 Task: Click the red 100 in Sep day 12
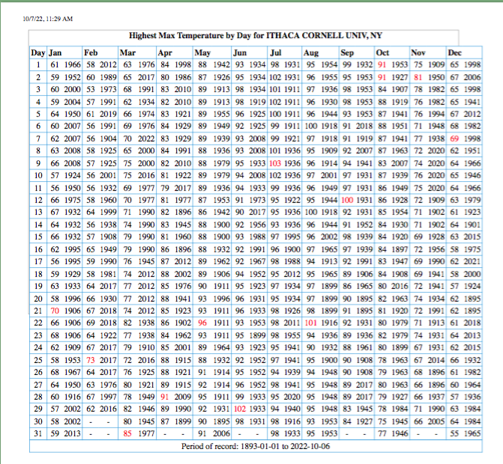[347, 201]
